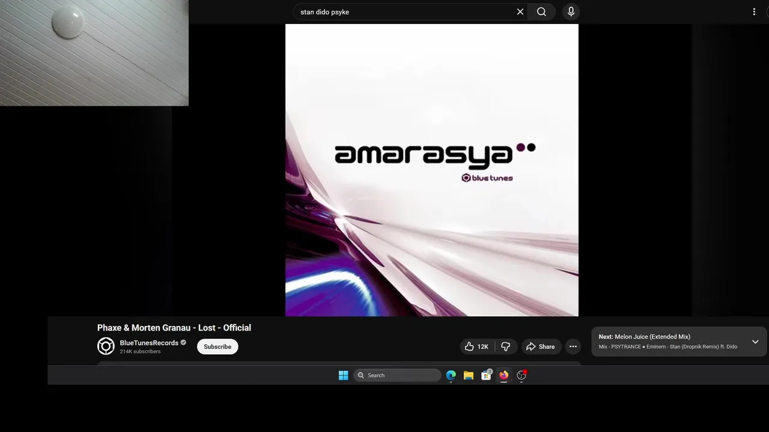Subscribe to BlueTunesRecords

pyautogui.click(x=217, y=346)
